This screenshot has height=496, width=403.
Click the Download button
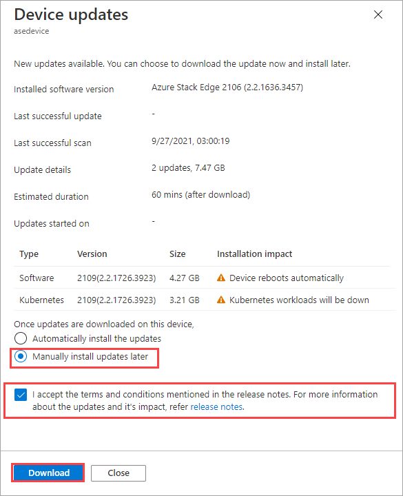[x=49, y=473]
